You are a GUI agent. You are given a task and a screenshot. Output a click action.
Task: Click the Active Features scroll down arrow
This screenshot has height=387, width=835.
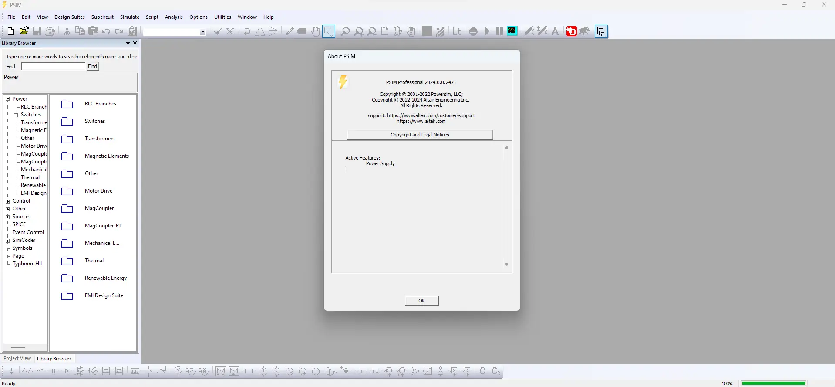click(x=507, y=265)
